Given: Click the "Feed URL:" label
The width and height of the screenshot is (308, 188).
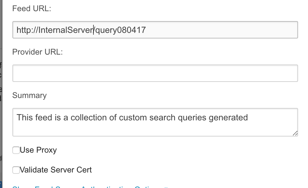Looking at the screenshot, I should pyautogui.click(x=32, y=9).
